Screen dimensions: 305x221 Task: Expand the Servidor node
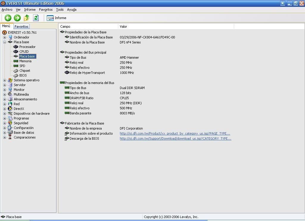(x=4, y=85)
